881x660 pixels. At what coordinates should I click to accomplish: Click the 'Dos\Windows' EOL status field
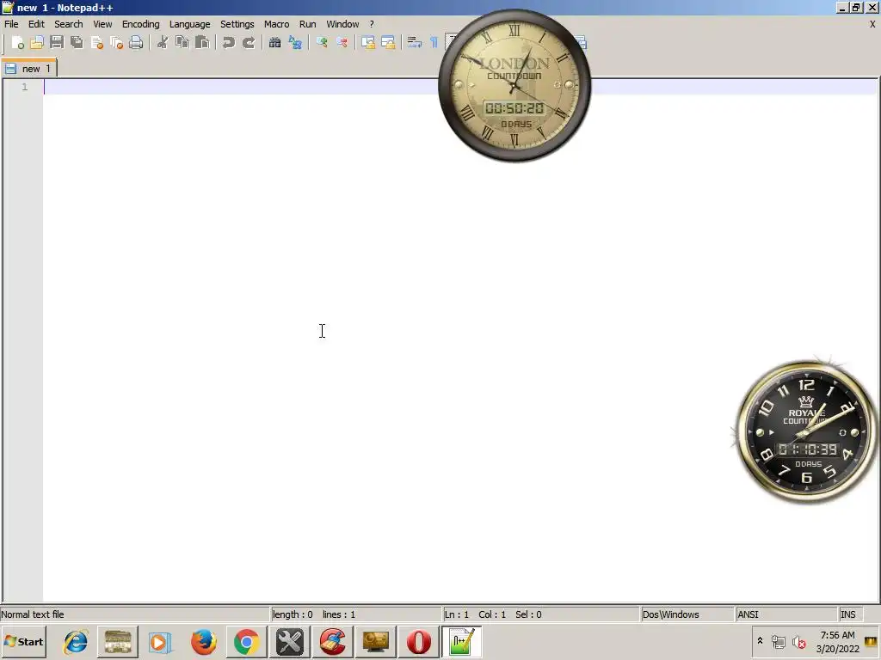(687, 614)
